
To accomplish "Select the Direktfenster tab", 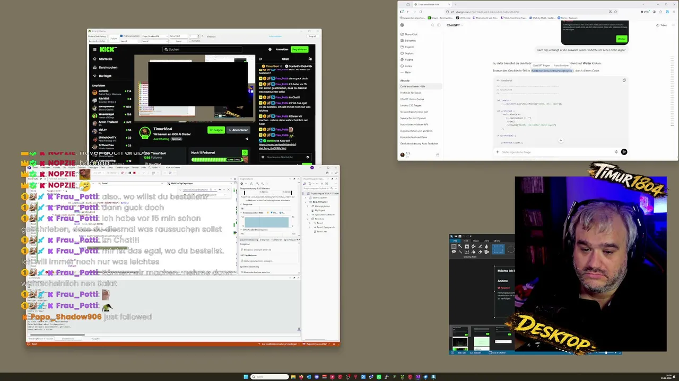I will point(68,338).
